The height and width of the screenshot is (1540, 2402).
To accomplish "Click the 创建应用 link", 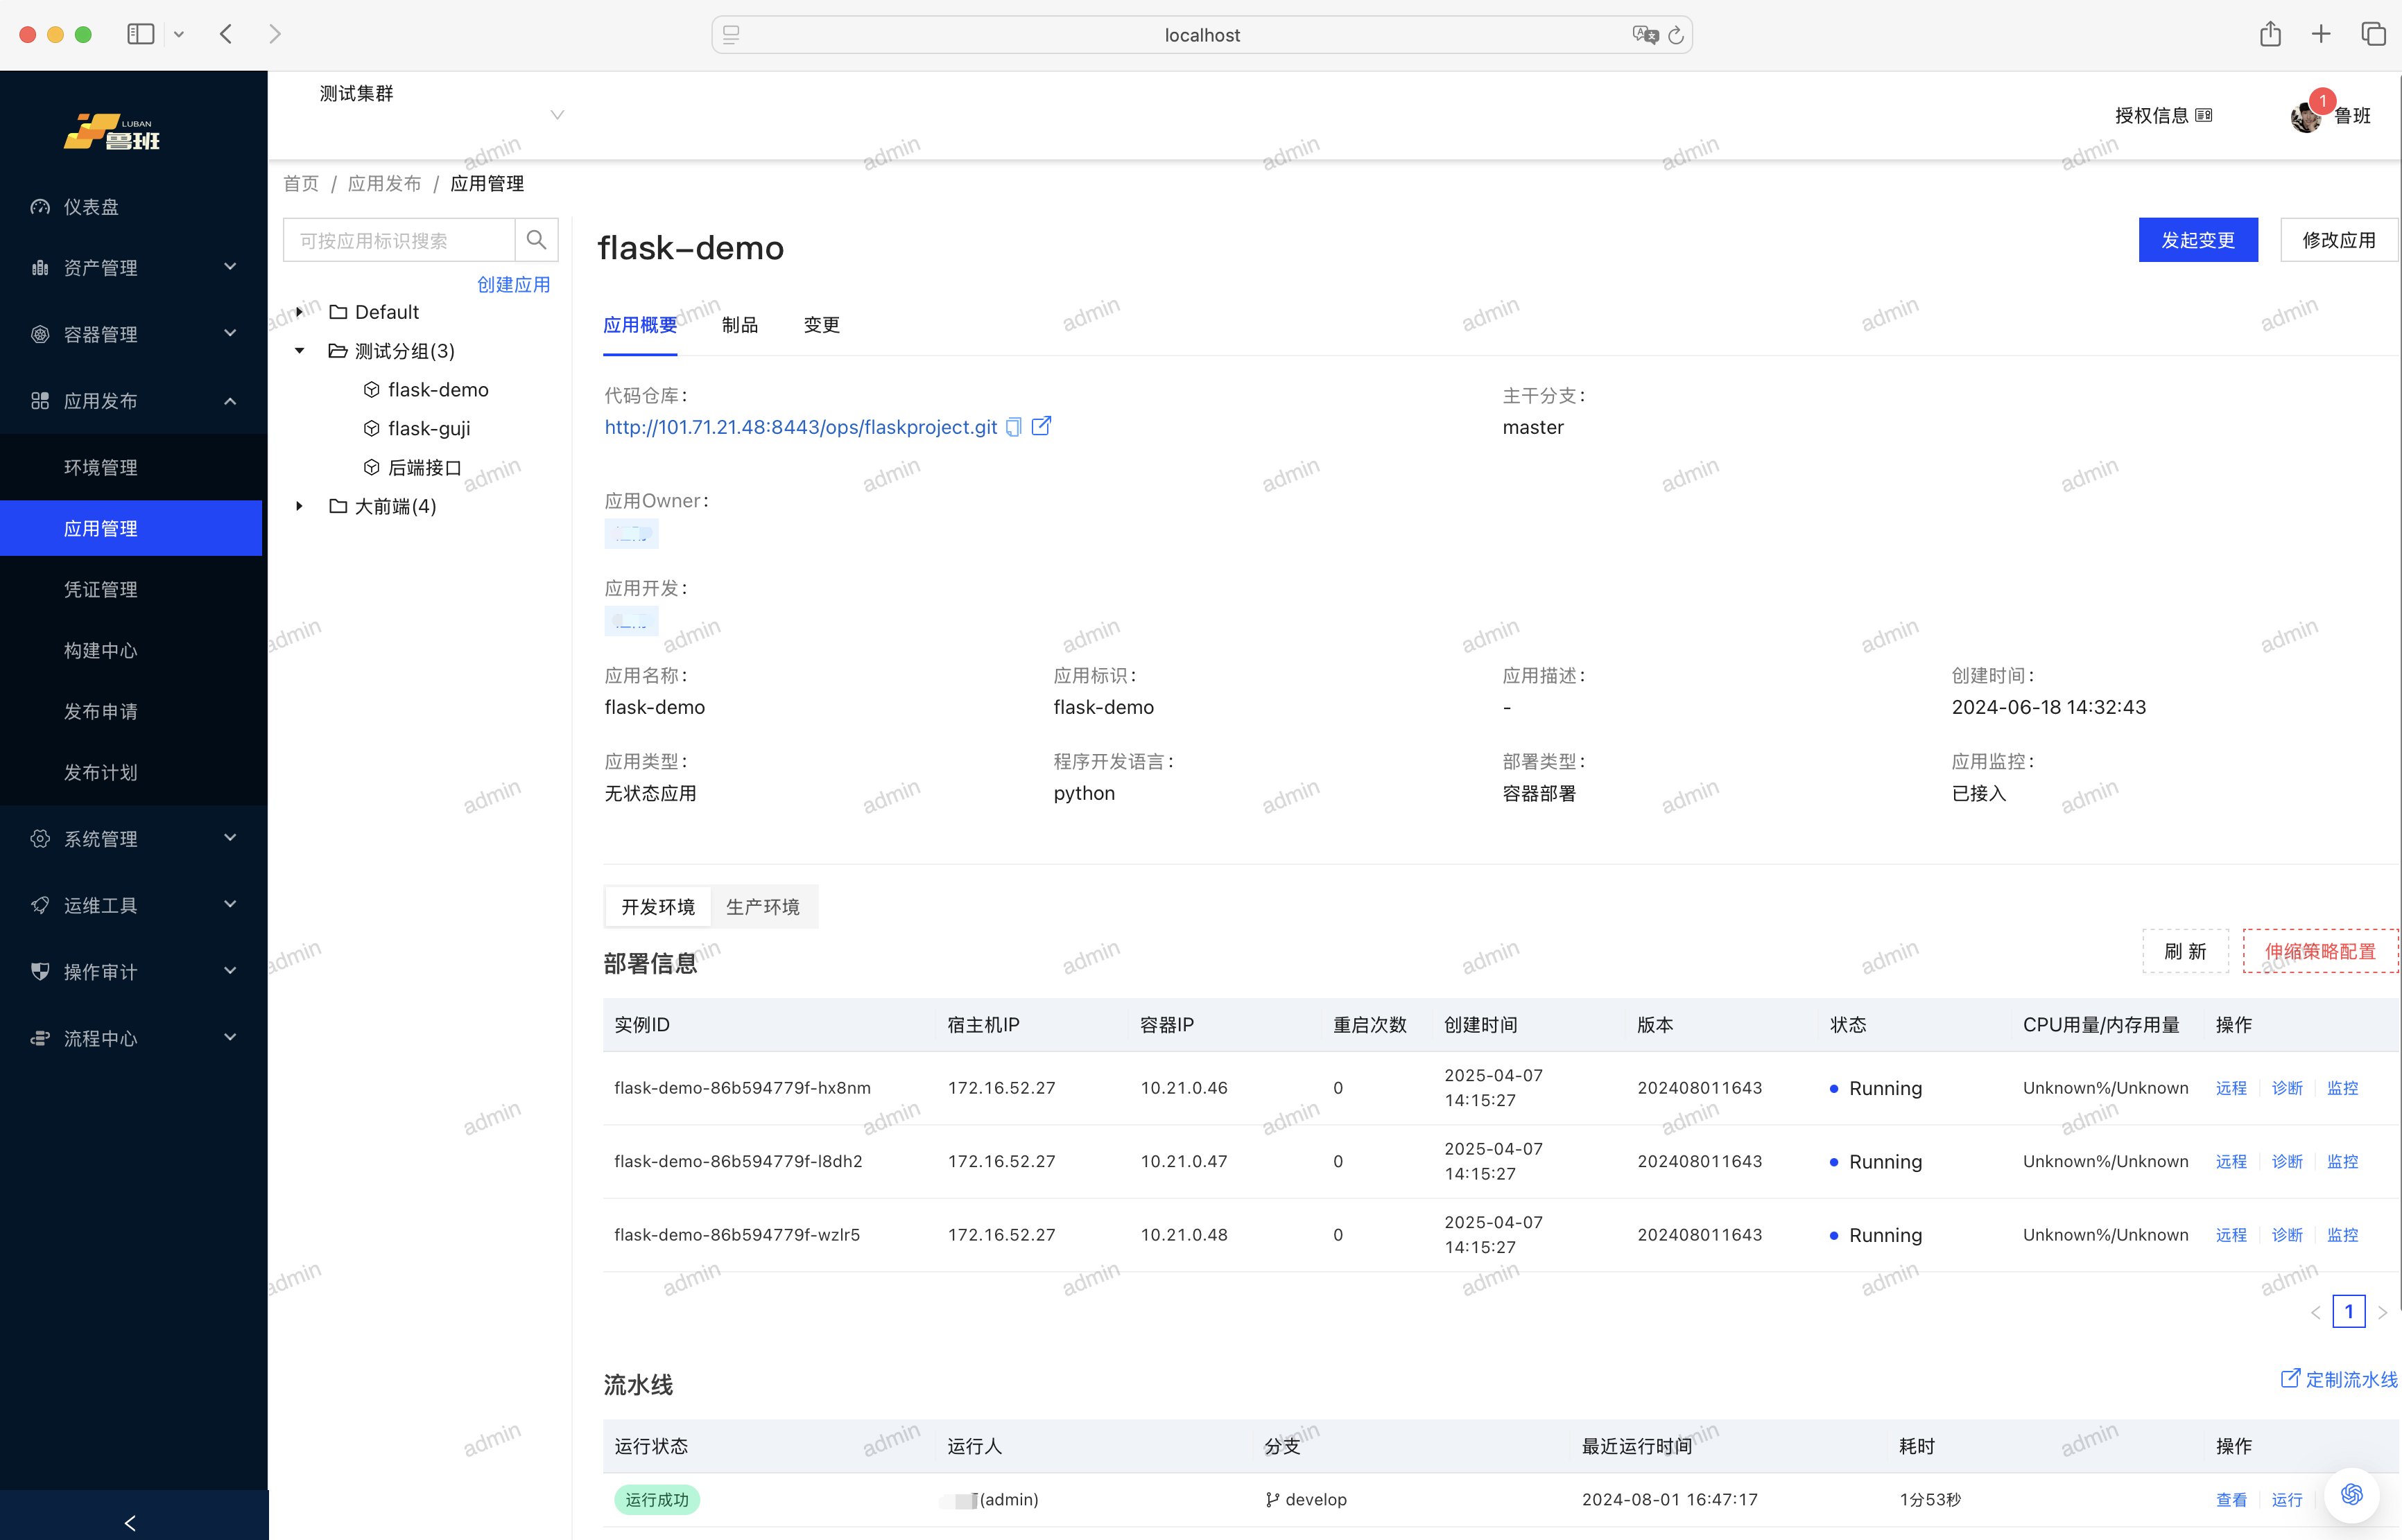I will (x=513, y=284).
